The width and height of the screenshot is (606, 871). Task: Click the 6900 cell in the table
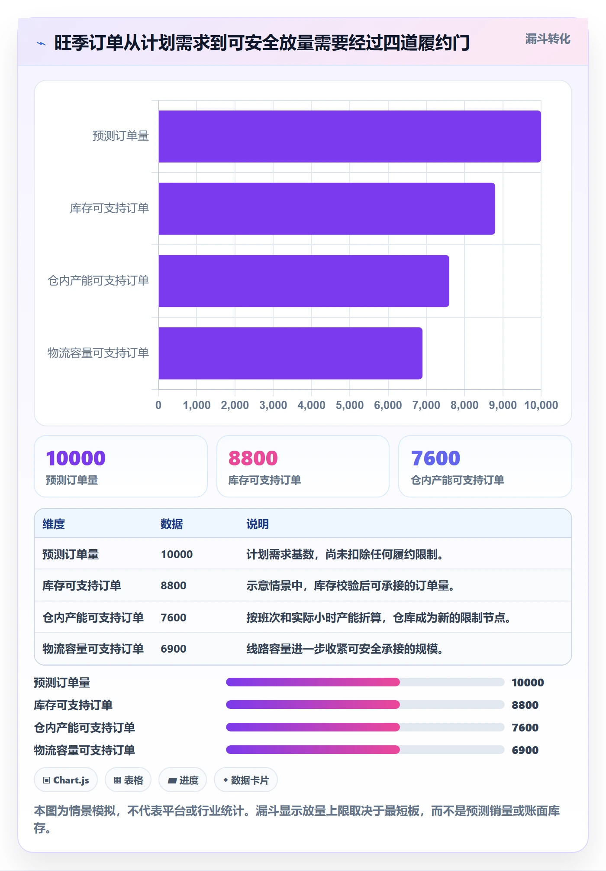[x=174, y=649]
